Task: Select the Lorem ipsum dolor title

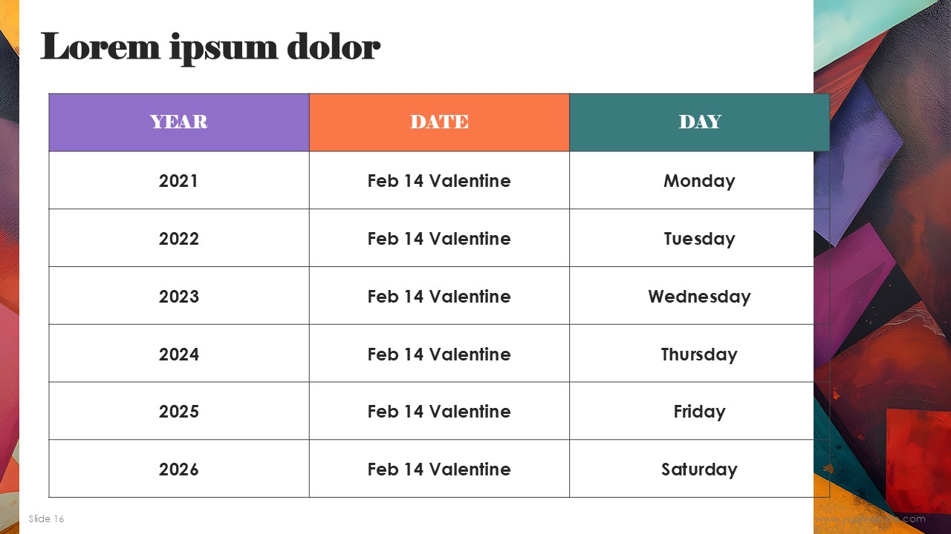Action: click(210, 47)
